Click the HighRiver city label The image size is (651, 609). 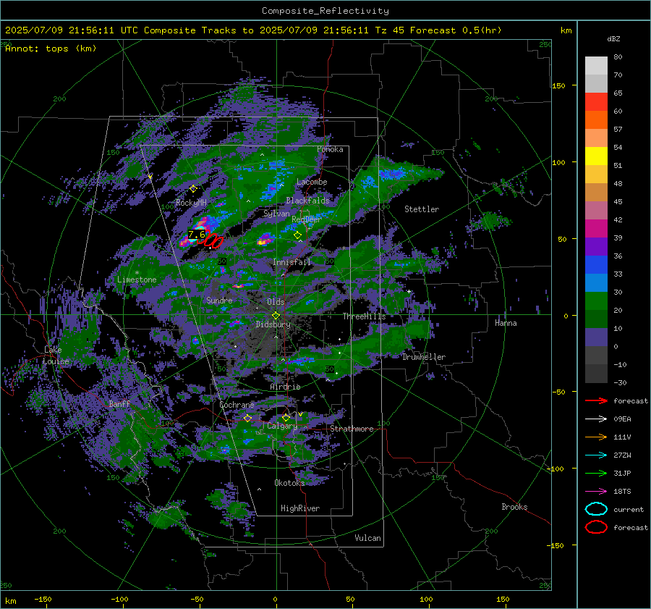[x=300, y=508]
